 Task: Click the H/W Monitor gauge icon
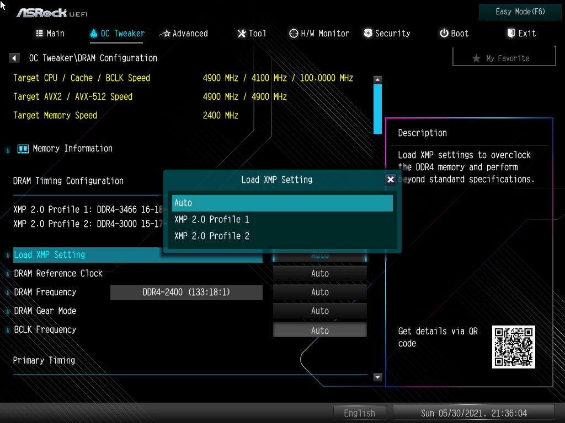coord(294,34)
